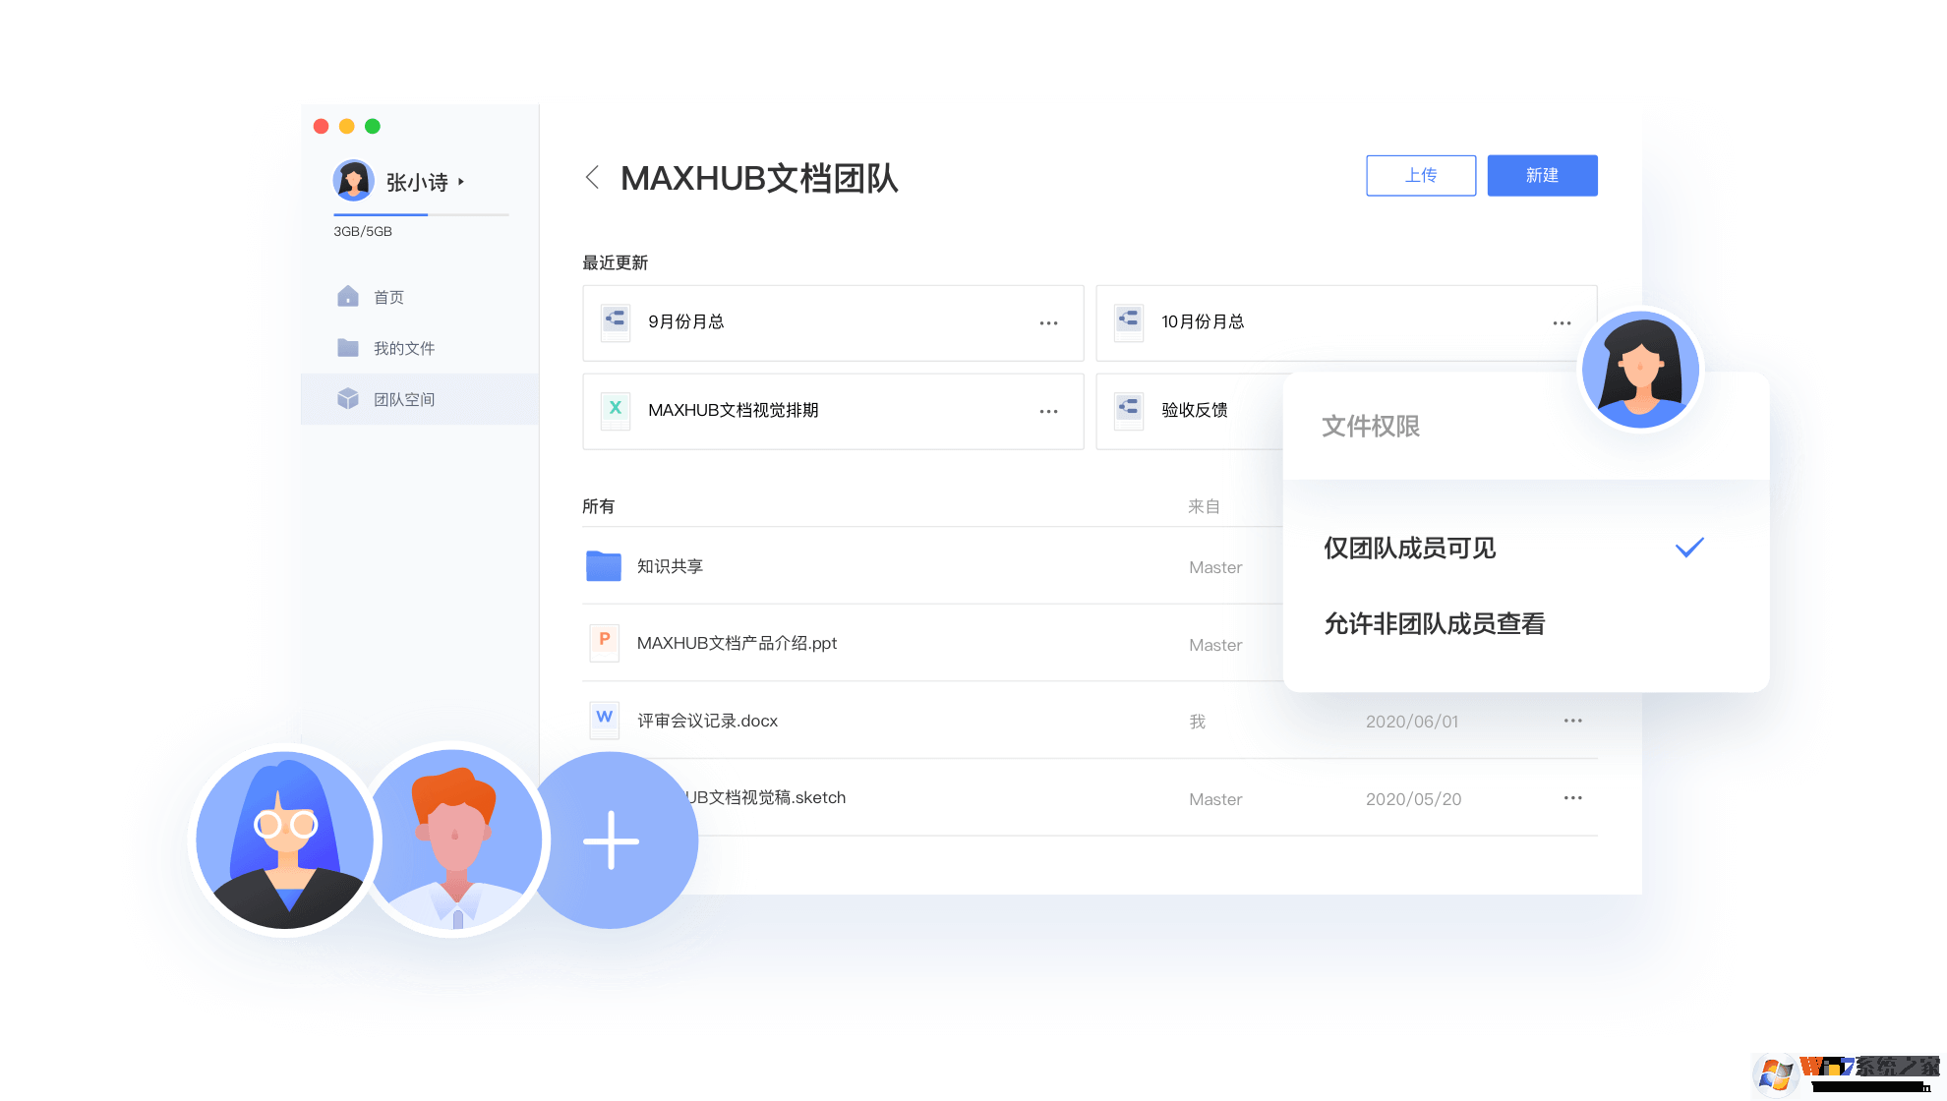This screenshot has height=1101, width=1947.
Task: Go back using the left chevron near MAXHUB文档团队
Action: tap(591, 177)
